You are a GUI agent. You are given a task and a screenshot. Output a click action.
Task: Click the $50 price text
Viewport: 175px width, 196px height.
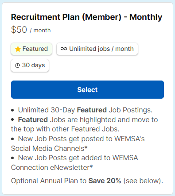coord(19,30)
